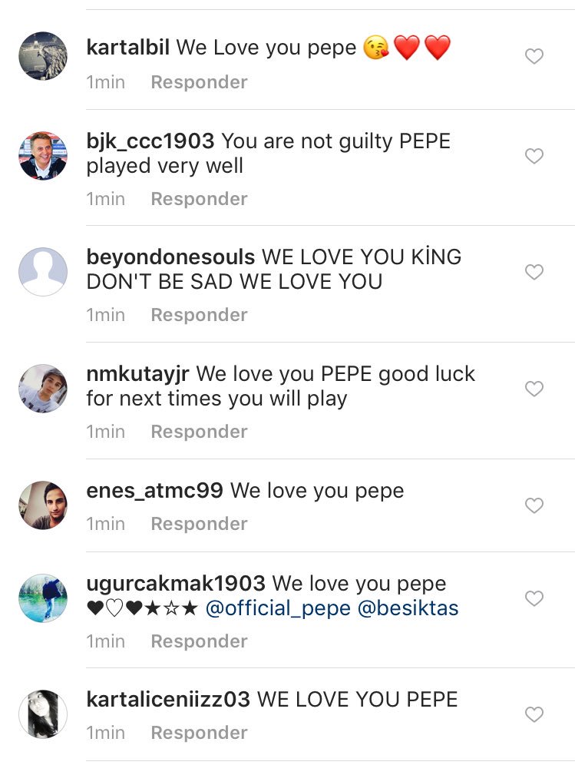The height and width of the screenshot is (765, 575).
Task: Open the kartaliceniizz03 username
Action: click(168, 700)
